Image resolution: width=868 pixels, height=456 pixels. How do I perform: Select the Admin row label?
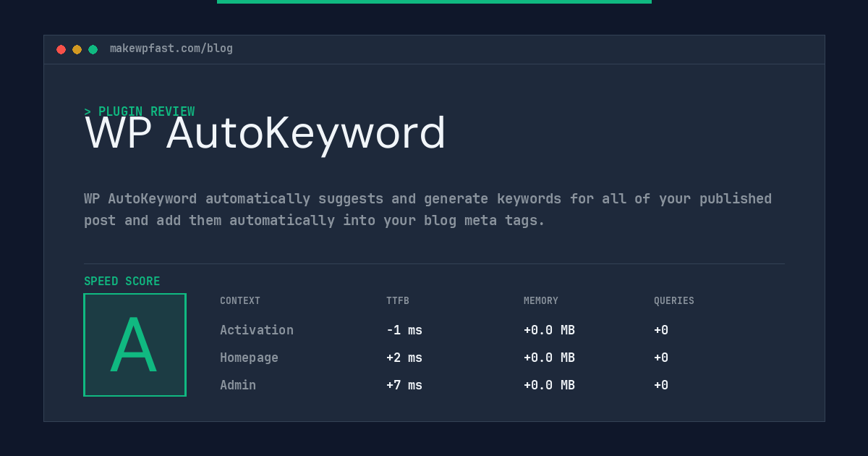click(238, 385)
